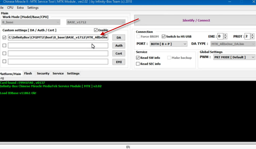This screenshot has width=256, height=149.
Task: Click the Cert browse button
Action: coord(119,54)
